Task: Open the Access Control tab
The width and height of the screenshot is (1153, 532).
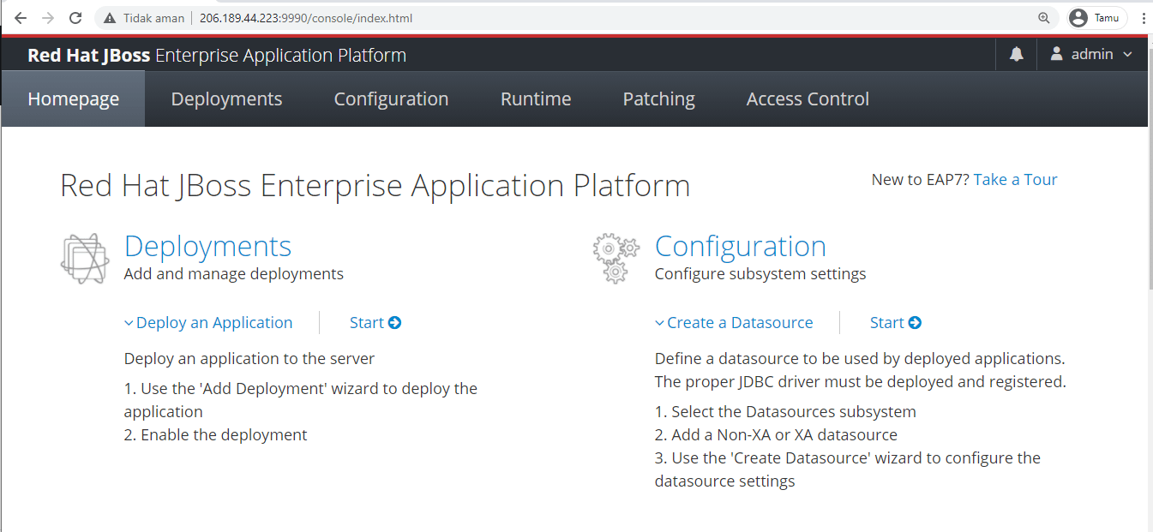Action: tap(808, 99)
